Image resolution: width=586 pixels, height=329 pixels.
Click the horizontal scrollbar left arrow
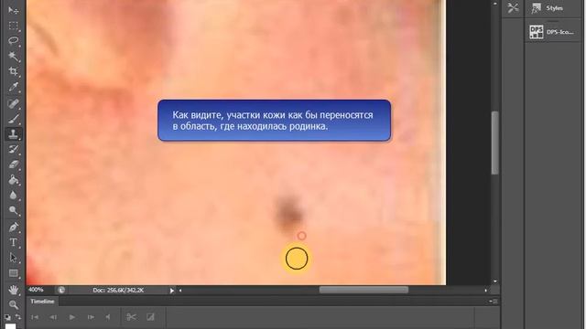point(180,291)
